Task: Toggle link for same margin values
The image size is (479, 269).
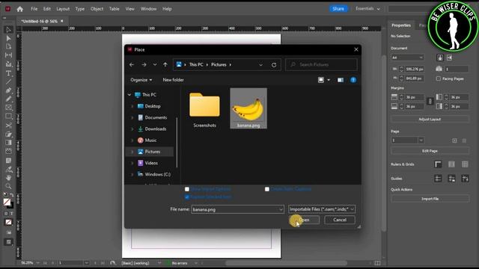Action: (430, 102)
